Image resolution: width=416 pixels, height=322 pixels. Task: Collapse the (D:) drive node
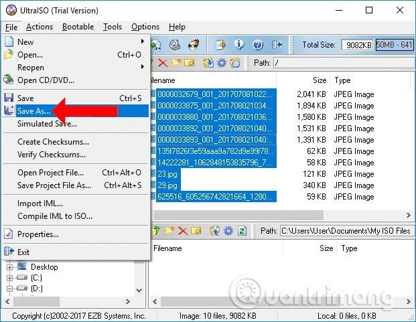(9, 289)
